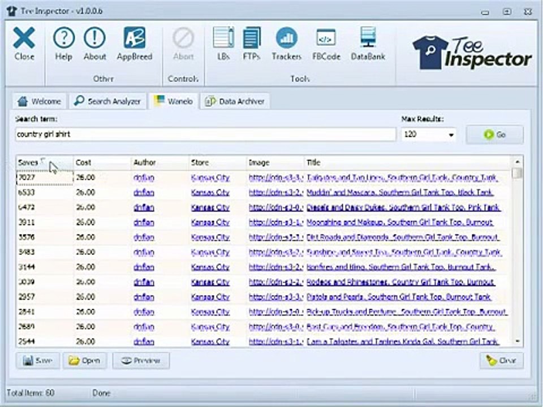The width and height of the screenshot is (543, 407).
Task: Open the LBs tool
Action: (x=223, y=44)
